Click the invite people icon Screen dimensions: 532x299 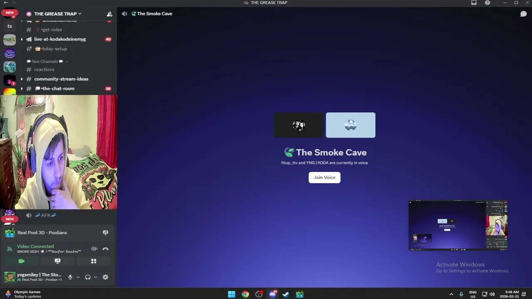tap(109, 14)
